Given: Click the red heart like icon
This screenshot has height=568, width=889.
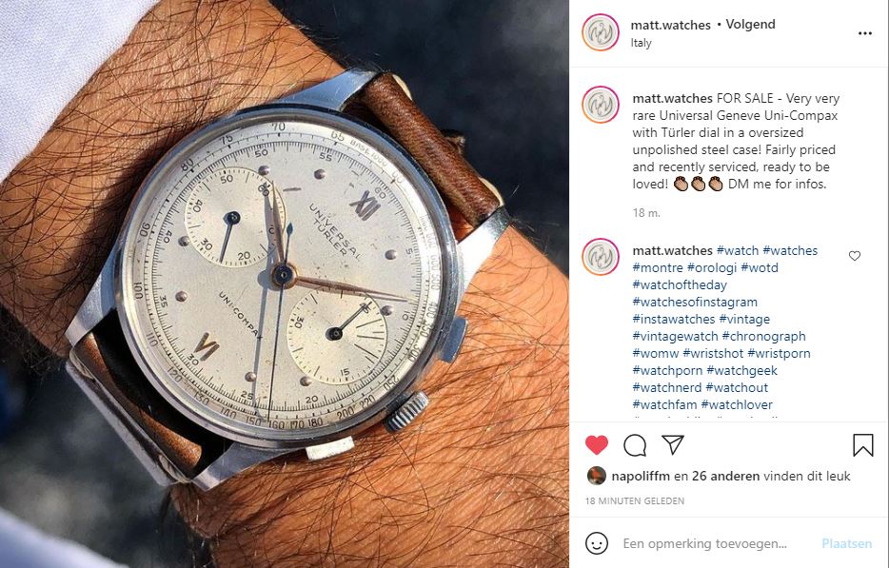Looking at the screenshot, I should (x=597, y=445).
